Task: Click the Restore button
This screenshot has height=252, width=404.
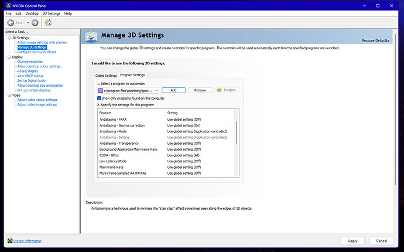Action: click(x=227, y=90)
